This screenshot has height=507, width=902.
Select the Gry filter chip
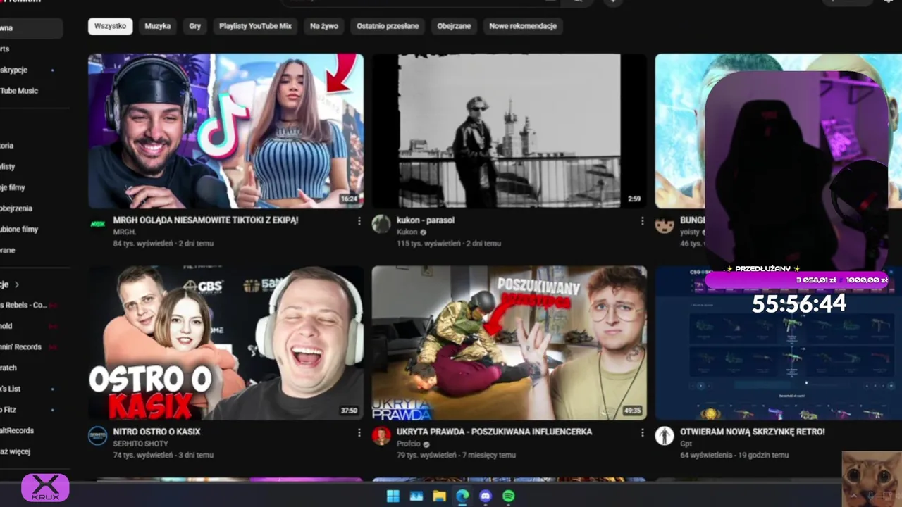pyautogui.click(x=195, y=26)
